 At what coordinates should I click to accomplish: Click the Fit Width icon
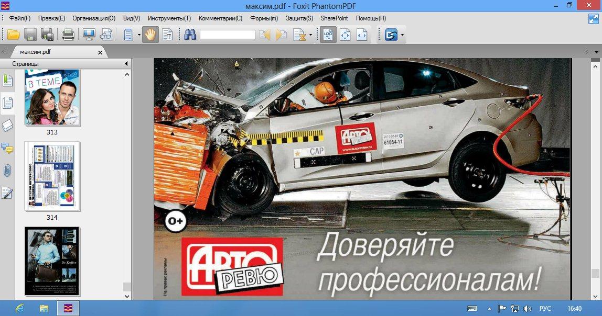point(362,35)
